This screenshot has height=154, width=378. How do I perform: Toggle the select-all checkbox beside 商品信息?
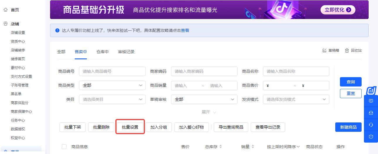tap(64, 147)
